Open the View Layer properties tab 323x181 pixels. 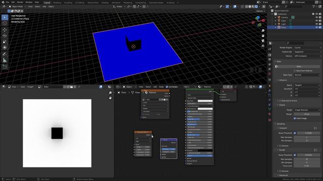[x=270, y=64]
